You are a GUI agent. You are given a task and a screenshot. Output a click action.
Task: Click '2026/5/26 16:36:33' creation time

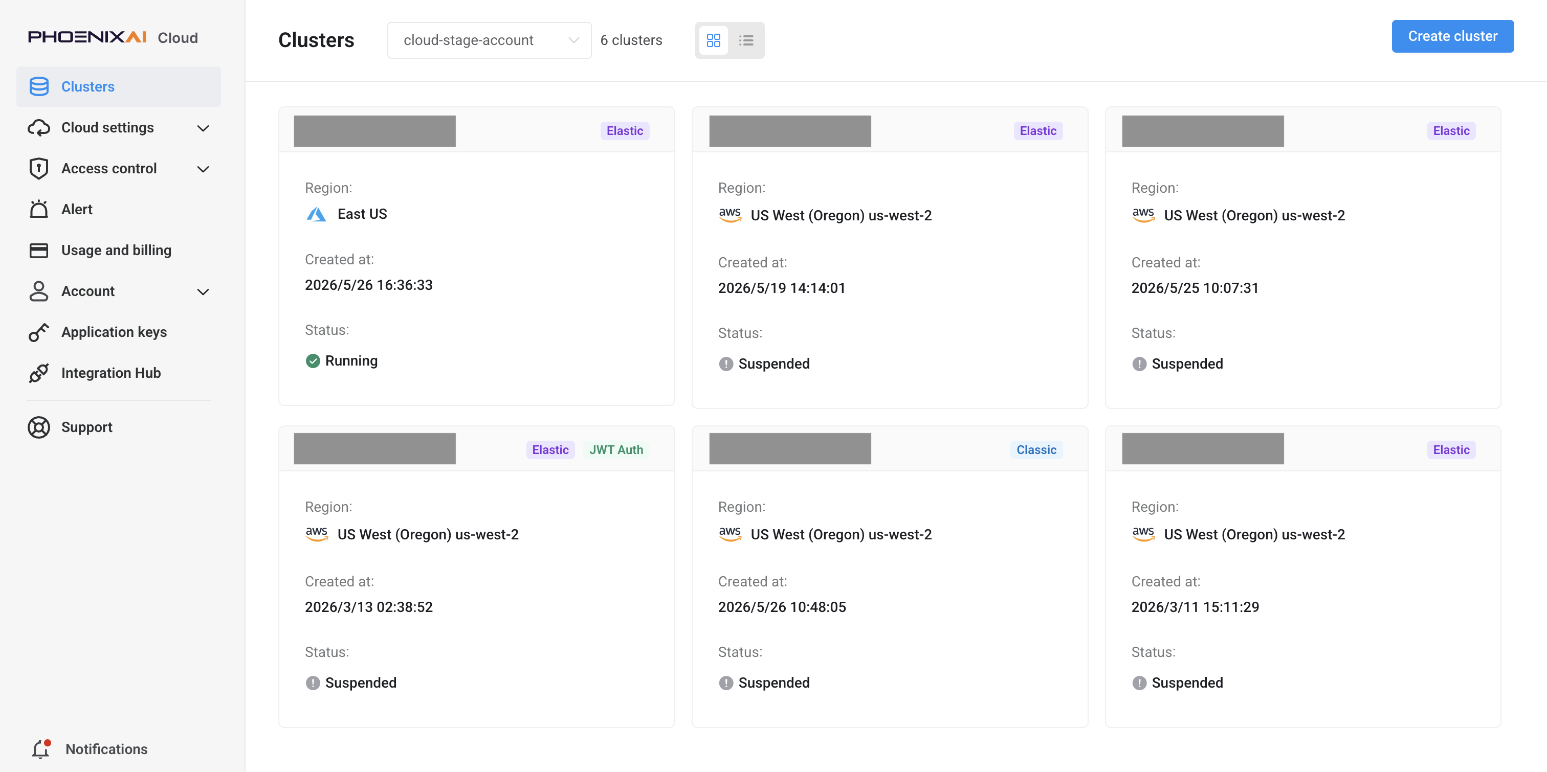pos(369,285)
